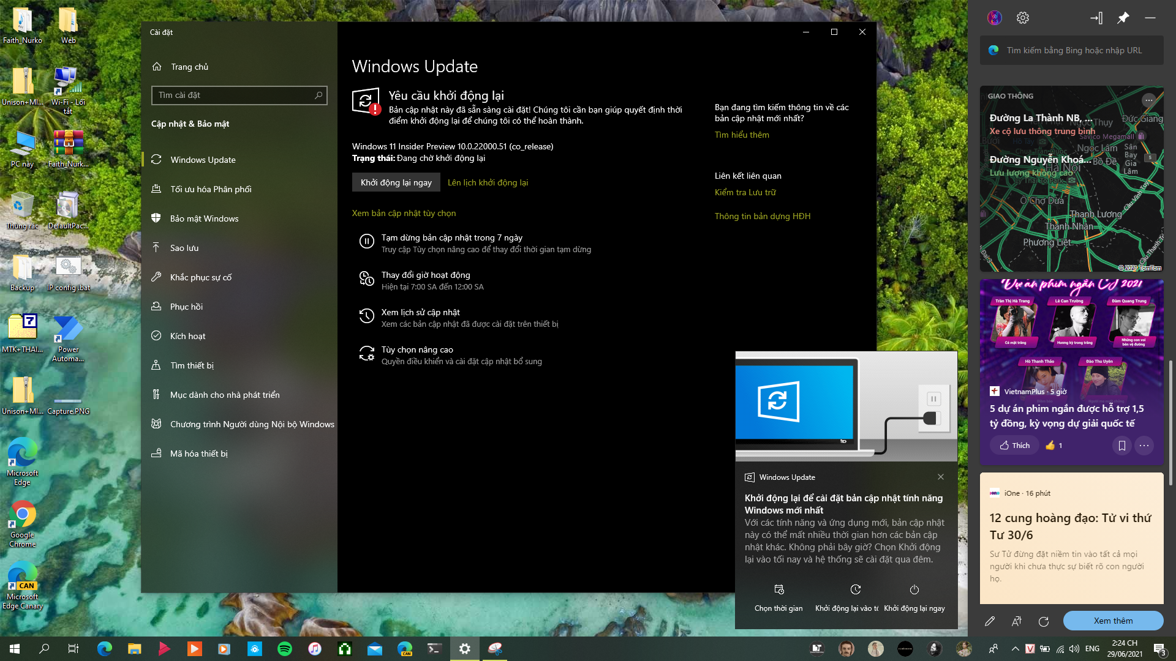
Task: Open the more options on the traffic widget
Action: (1149, 100)
